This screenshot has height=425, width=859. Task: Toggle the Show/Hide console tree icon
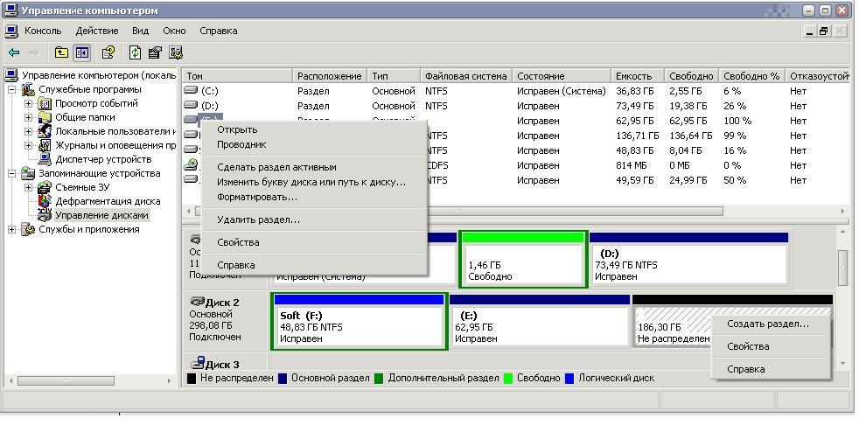tap(82, 52)
